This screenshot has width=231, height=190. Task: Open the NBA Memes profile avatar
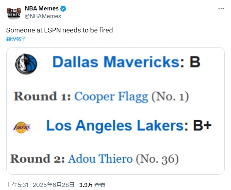14,13
